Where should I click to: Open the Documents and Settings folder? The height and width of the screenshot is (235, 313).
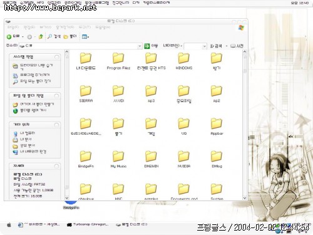click(183, 192)
